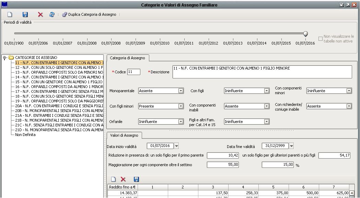Image resolution: width=360 pixels, height=198 pixels.
Task: Open the Con figli minori dropdown
Action: point(181,106)
